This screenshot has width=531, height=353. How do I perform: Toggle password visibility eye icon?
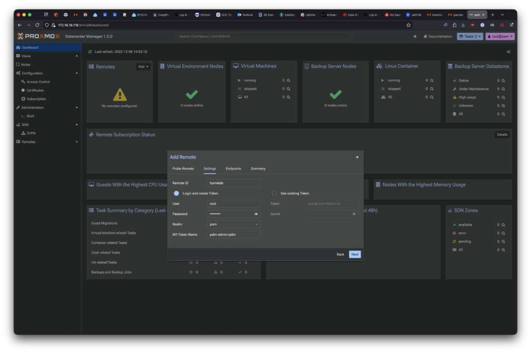pyautogui.click(x=256, y=214)
